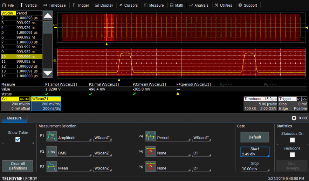This screenshot has height=181, width=309.
Task: Uncheck the Show Table checkbox
Action: tap(18, 139)
